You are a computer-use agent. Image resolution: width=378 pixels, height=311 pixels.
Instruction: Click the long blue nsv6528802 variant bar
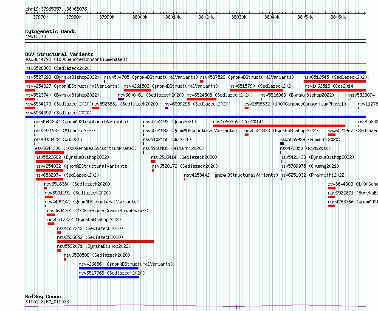[195, 72]
